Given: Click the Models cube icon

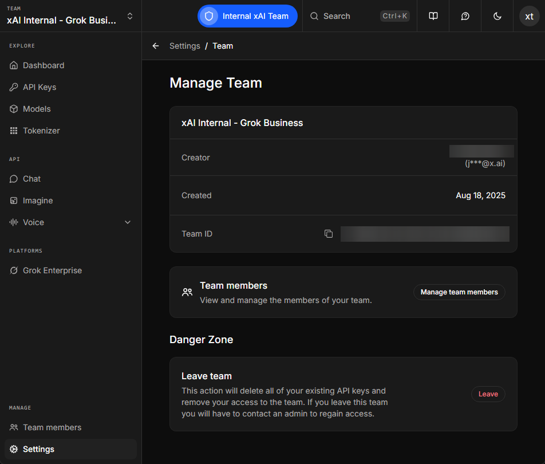Looking at the screenshot, I should [x=14, y=109].
